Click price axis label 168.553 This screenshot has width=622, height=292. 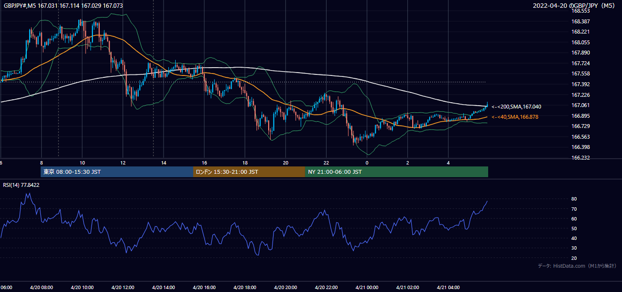(581, 11)
